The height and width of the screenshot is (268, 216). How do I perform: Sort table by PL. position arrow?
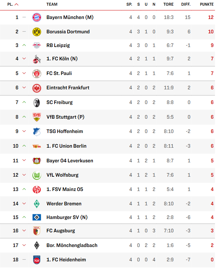17,5
